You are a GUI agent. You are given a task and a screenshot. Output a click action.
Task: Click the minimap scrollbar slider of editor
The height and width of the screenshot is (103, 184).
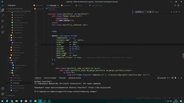[x=183, y=56]
